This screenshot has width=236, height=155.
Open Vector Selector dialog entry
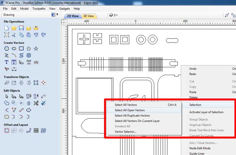(x=144, y=132)
